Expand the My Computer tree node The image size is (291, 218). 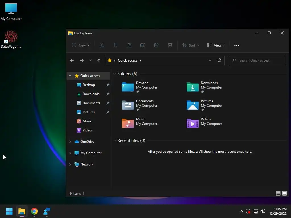70,153
